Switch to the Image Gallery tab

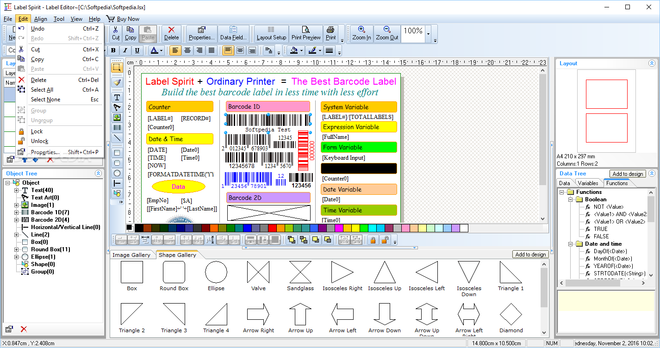pos(131,255)
